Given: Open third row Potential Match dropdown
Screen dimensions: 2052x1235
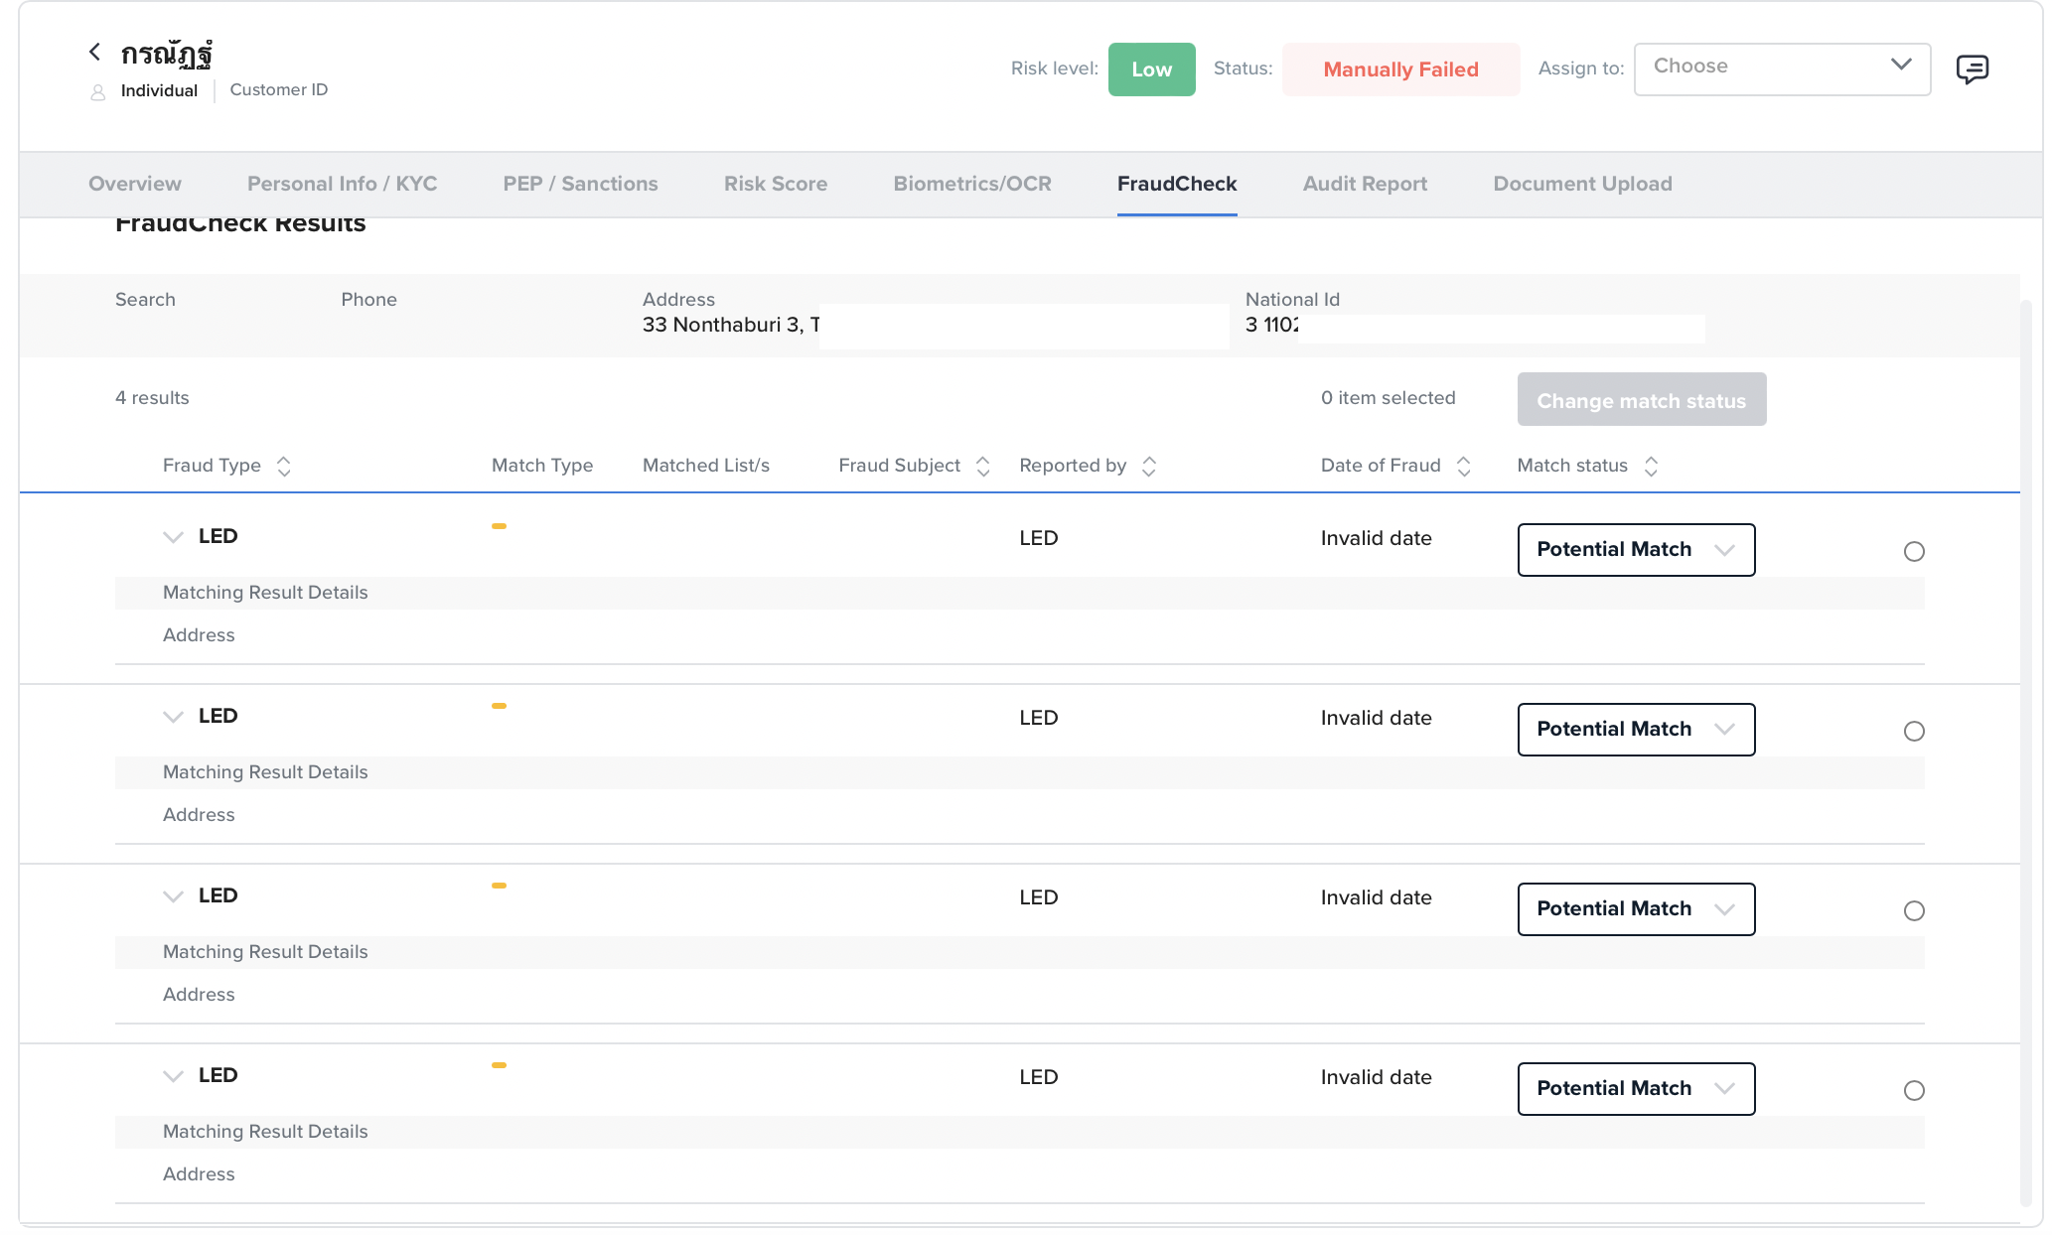Looking at the screenshot, I should point(1636,909).
